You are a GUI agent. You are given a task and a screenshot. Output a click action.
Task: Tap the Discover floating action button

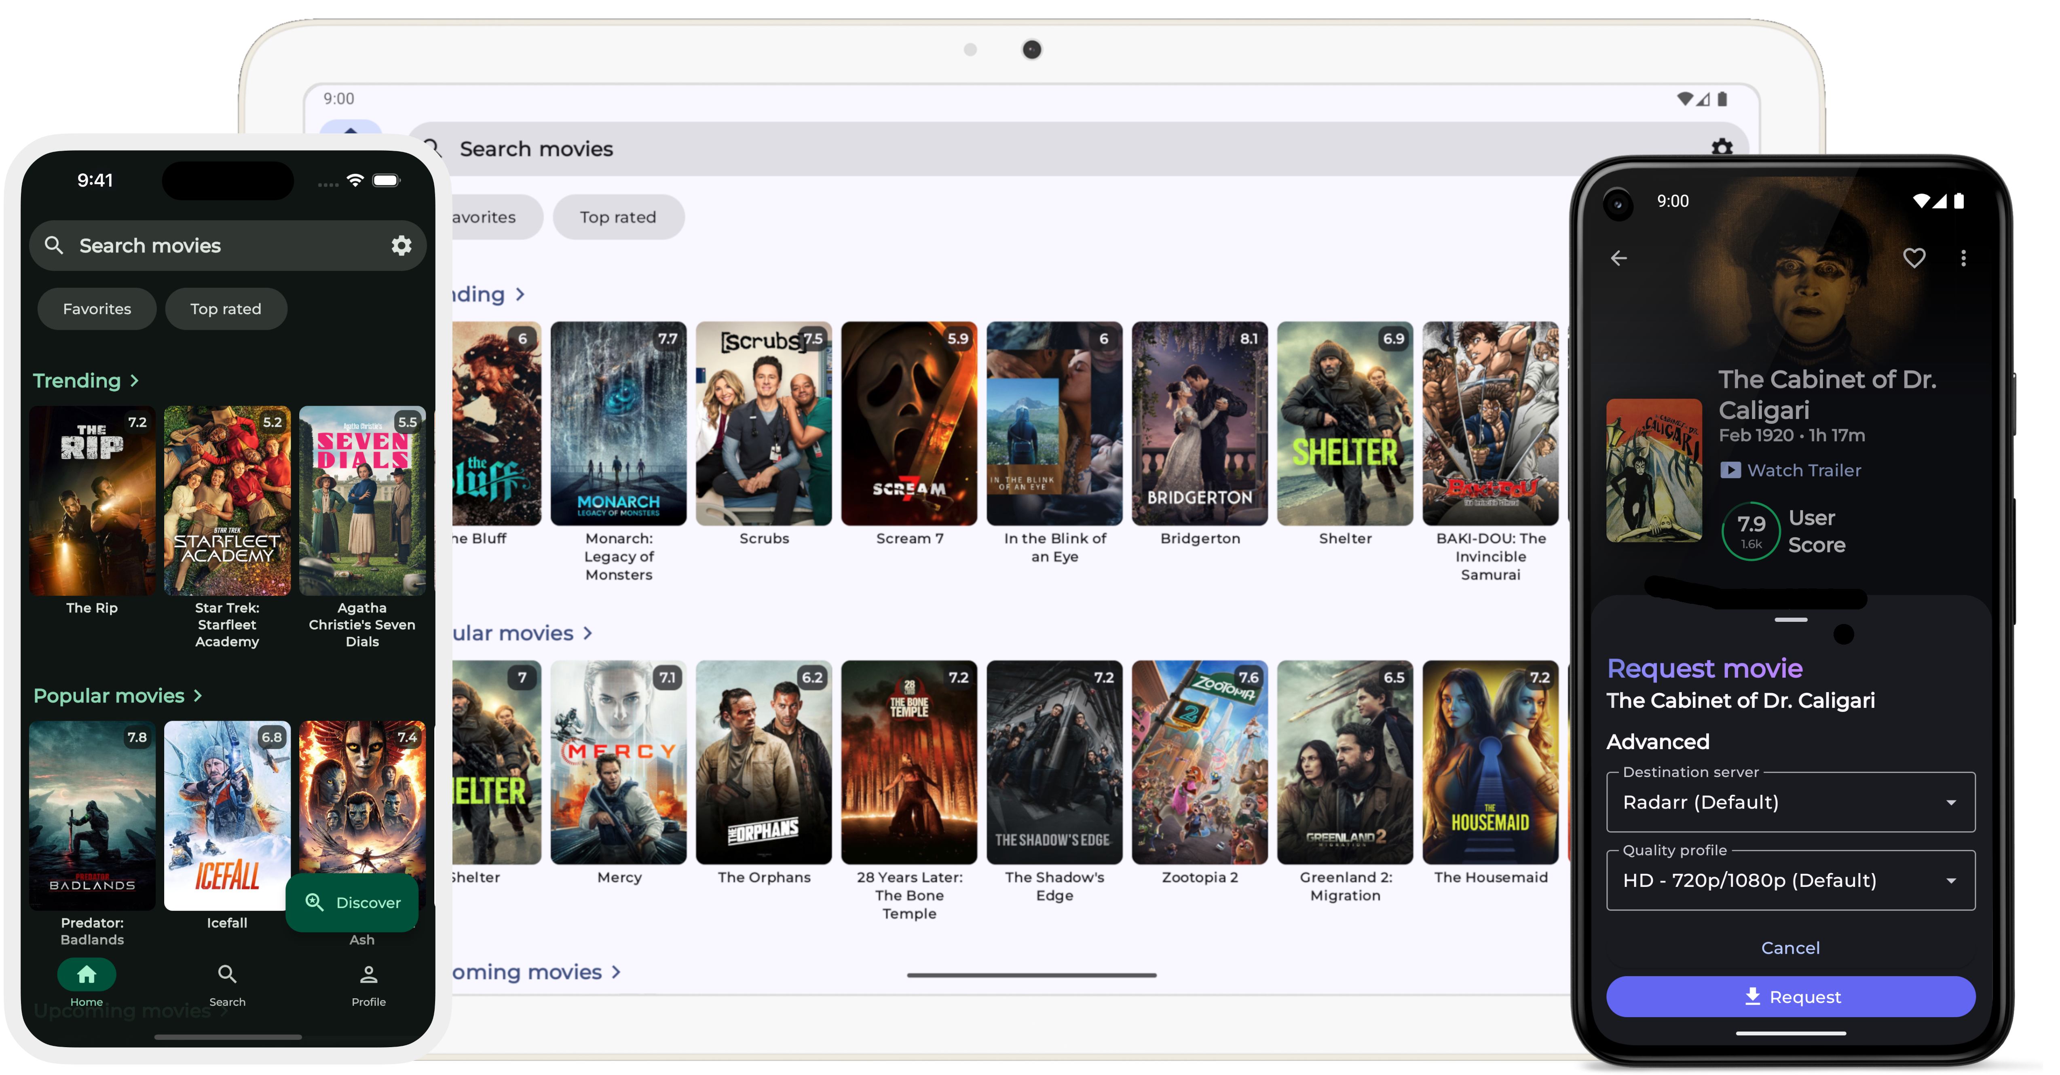(353, 902)
